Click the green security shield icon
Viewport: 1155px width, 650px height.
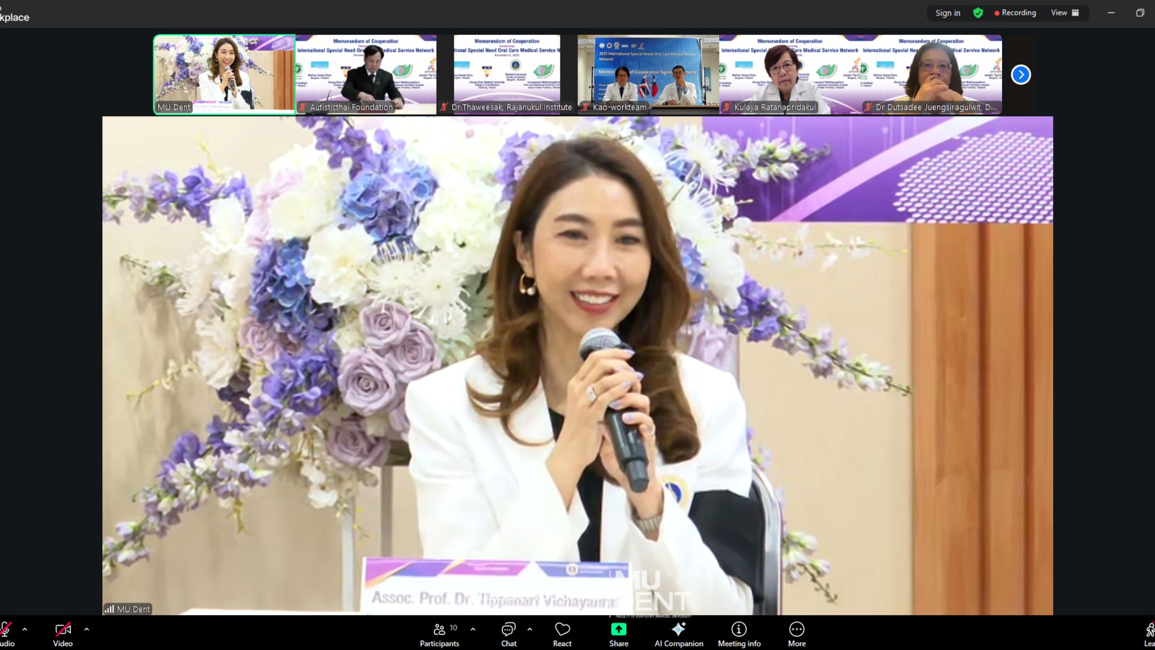(x=978, y=13)
